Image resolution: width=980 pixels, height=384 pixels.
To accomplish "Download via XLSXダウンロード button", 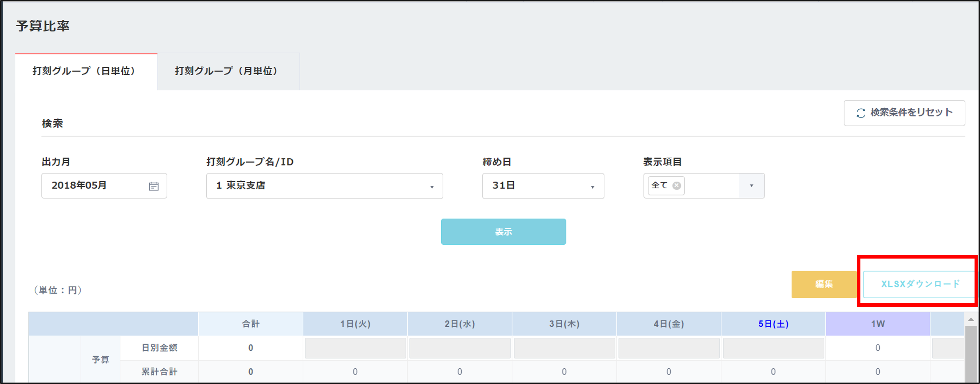I will coord(920,284).
